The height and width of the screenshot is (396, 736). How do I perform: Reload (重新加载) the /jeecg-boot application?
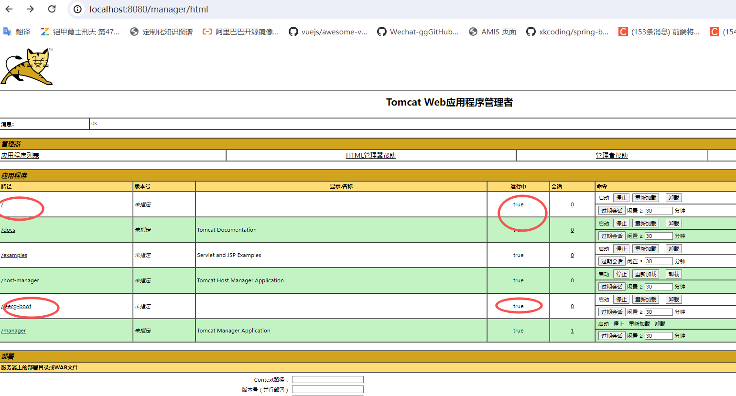click(x=646, y=299)
